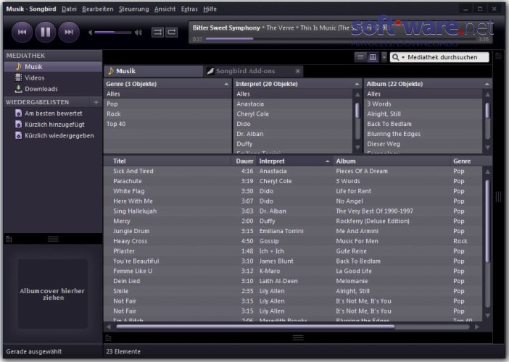This screenshot has height=362, width=509.
Task: Filter by genre Top 40
Action: (x=167, y=124)
